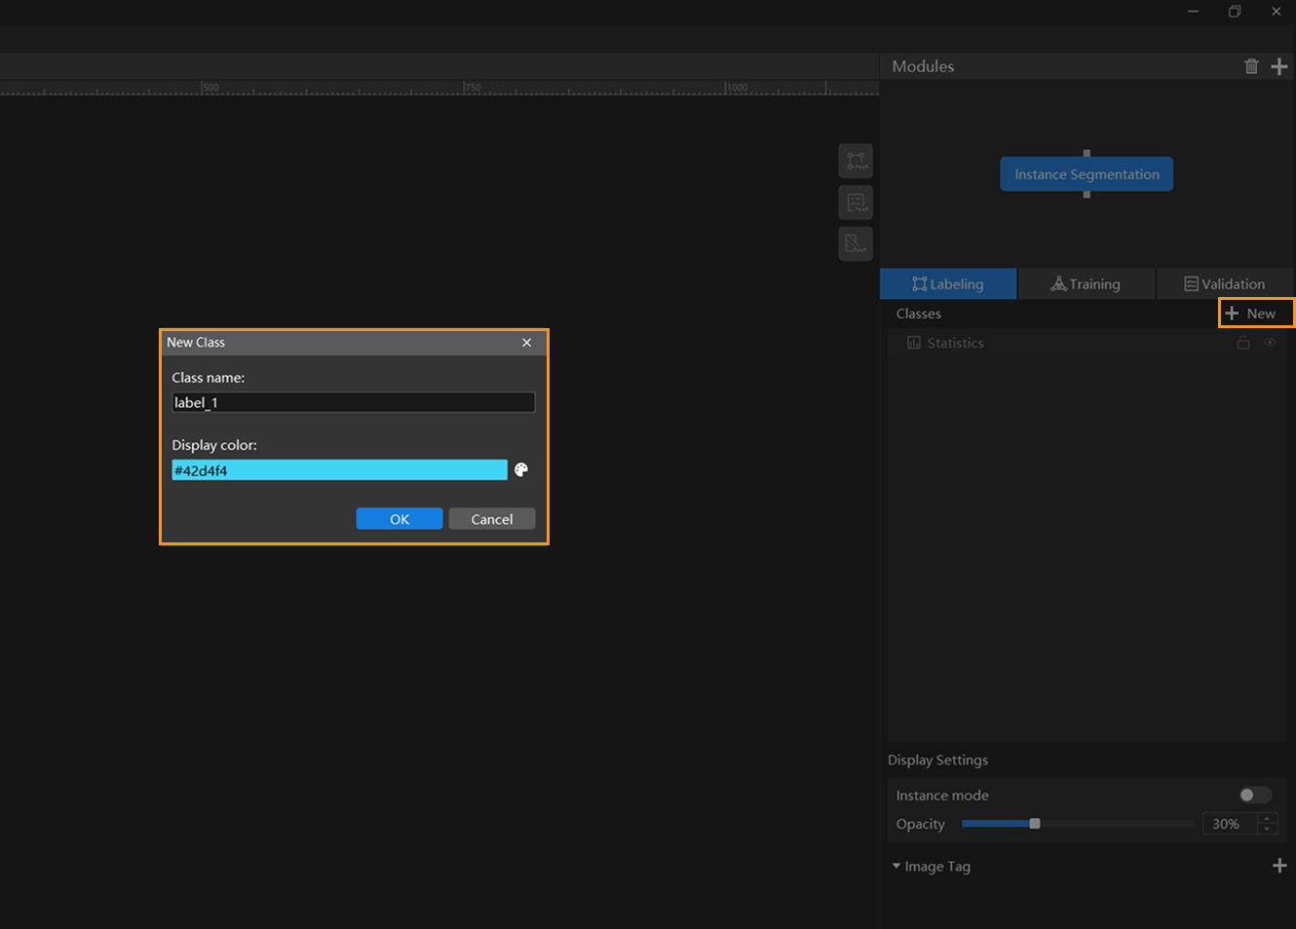
Task: Delete module using trash icon
Action: point(1251,66)
